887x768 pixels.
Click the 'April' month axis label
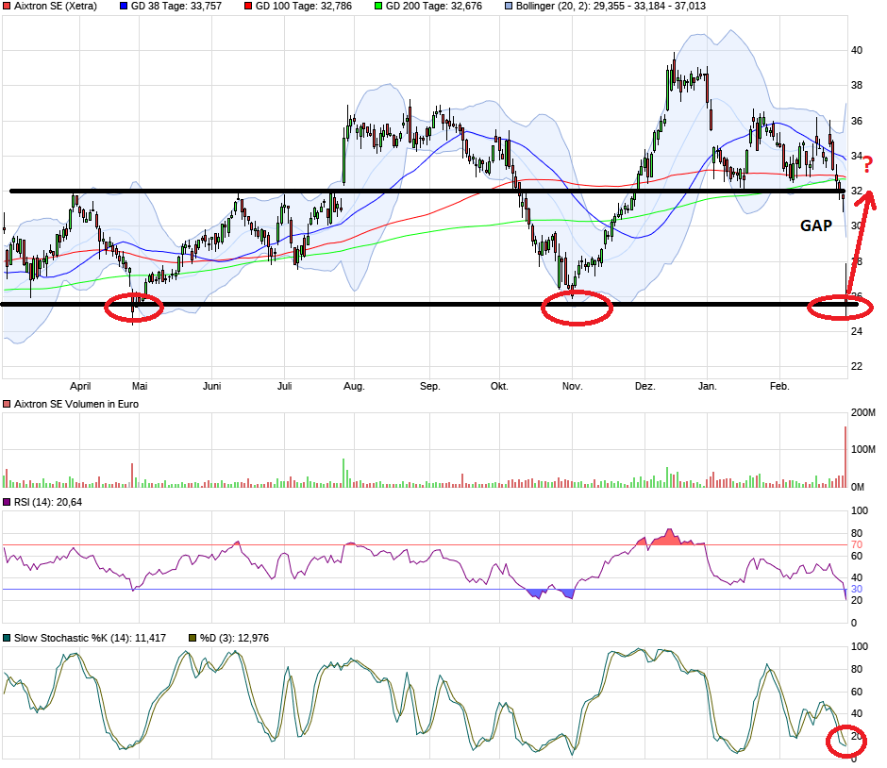tap(80, 386)
